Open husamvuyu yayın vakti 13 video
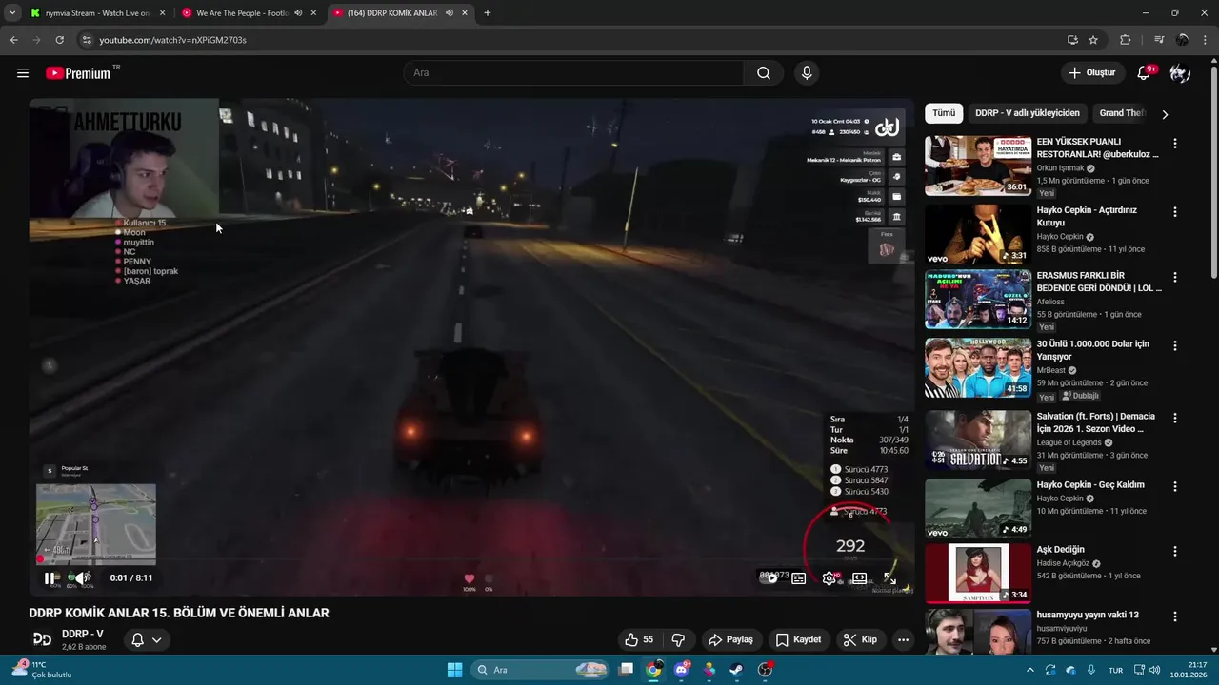 (1088, 616)
